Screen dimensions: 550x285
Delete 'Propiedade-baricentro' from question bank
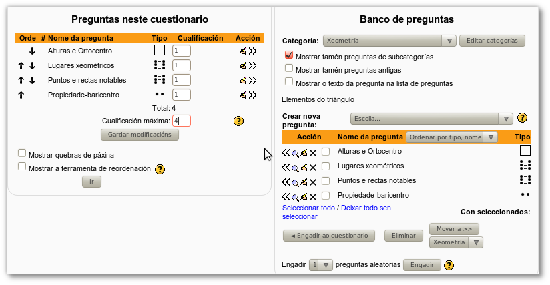(312, 196)
